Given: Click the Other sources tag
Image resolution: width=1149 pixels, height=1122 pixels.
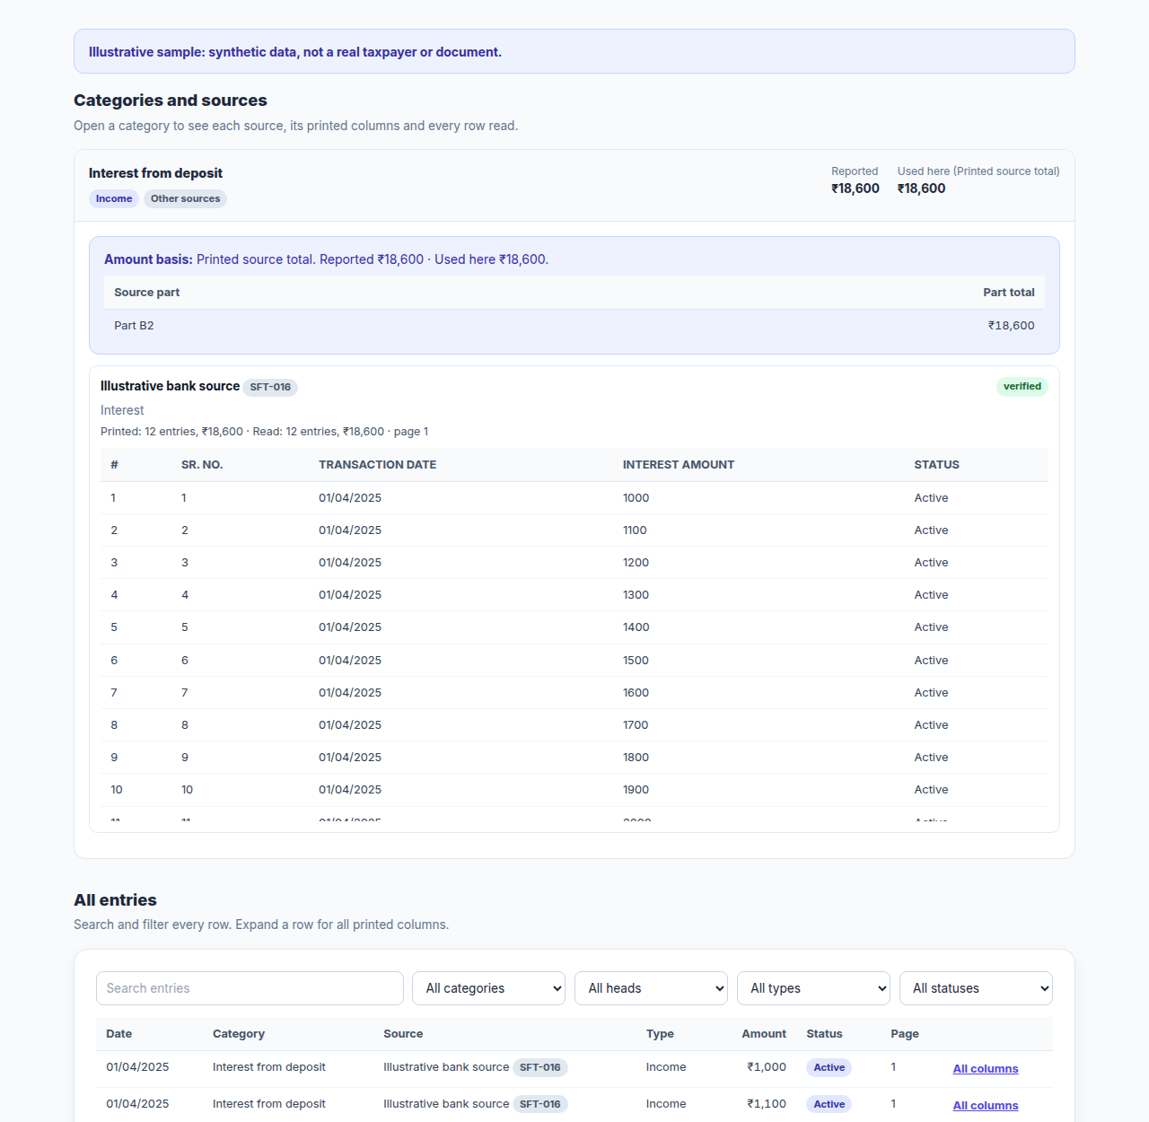Looking at the screenshot, I should click(185, 198).
